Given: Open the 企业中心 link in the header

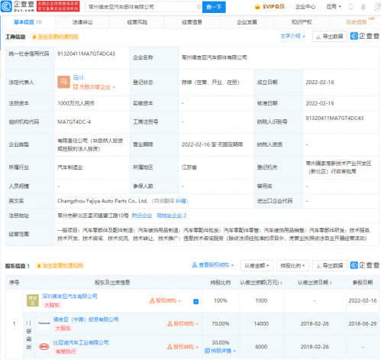Looking at the screenshot, I should 305,7.
